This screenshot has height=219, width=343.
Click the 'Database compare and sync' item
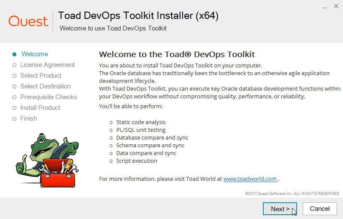pos(152,138)
